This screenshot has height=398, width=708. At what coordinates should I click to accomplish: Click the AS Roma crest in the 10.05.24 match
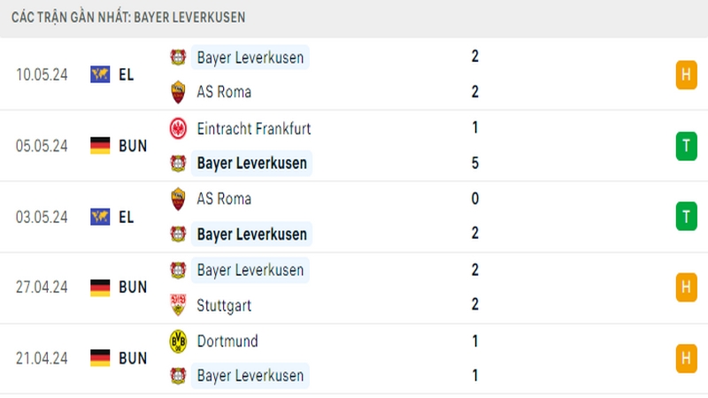coord(178,92)
